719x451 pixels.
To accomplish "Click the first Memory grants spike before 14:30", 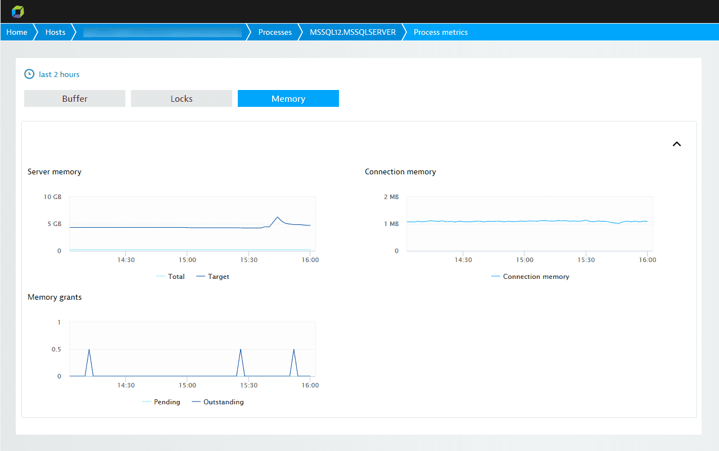I will pos(89,349).
